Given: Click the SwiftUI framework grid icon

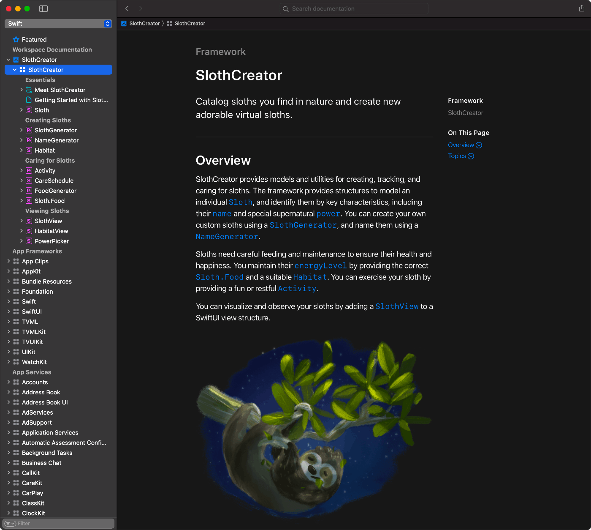Looking at the screenshot, I should tap(16, 311).
